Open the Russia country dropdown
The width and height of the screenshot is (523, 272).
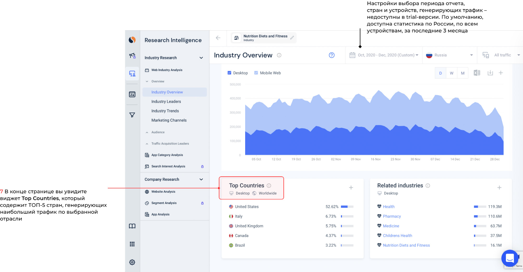coord(450,55)
